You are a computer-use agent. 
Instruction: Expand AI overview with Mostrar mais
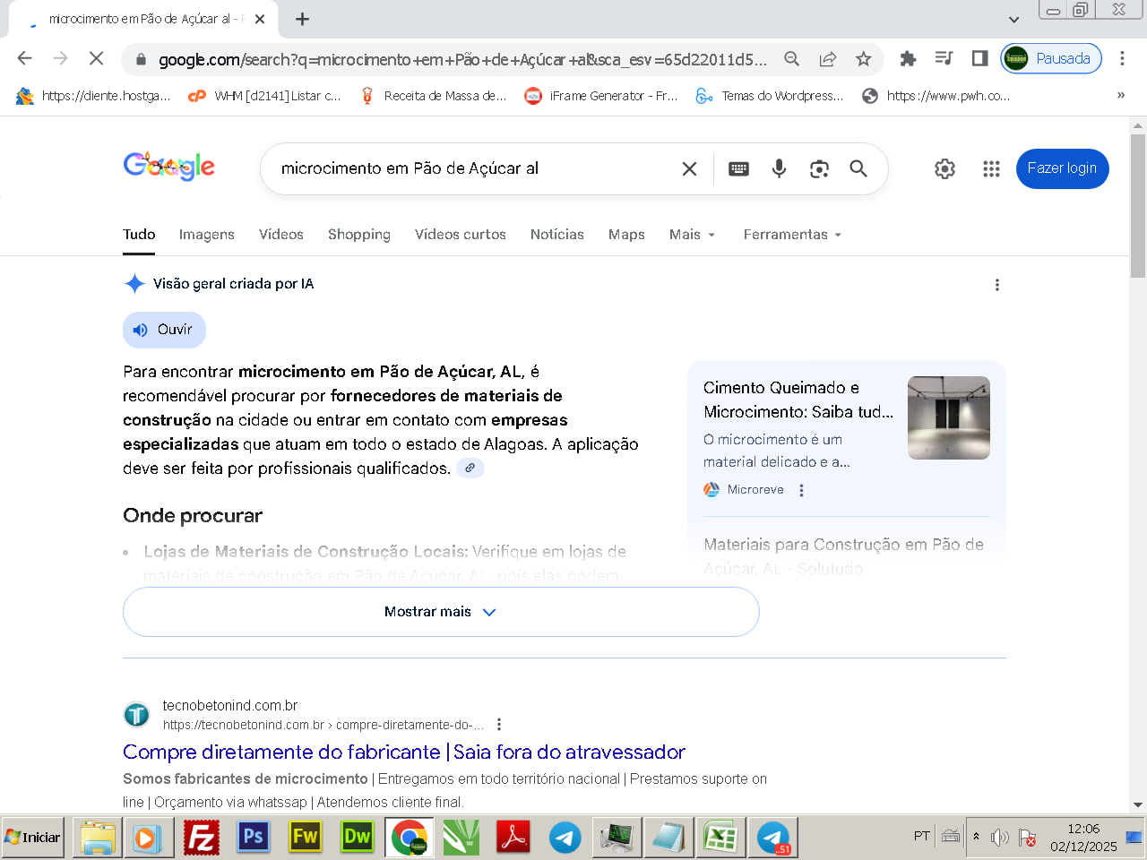(440, 612)
